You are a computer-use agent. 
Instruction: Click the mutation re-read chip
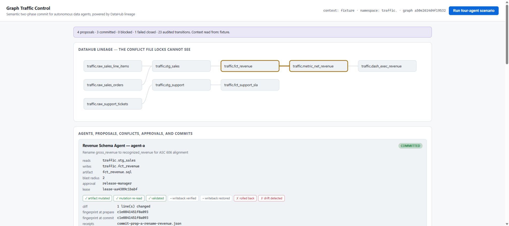129,198
